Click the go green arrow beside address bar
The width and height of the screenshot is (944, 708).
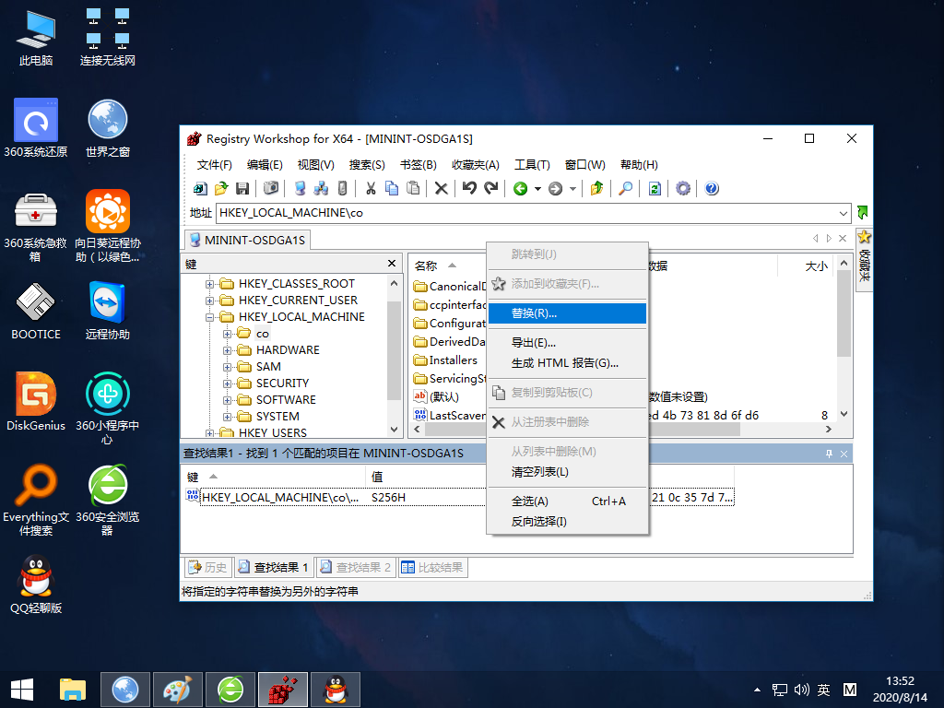coord(862,213)
